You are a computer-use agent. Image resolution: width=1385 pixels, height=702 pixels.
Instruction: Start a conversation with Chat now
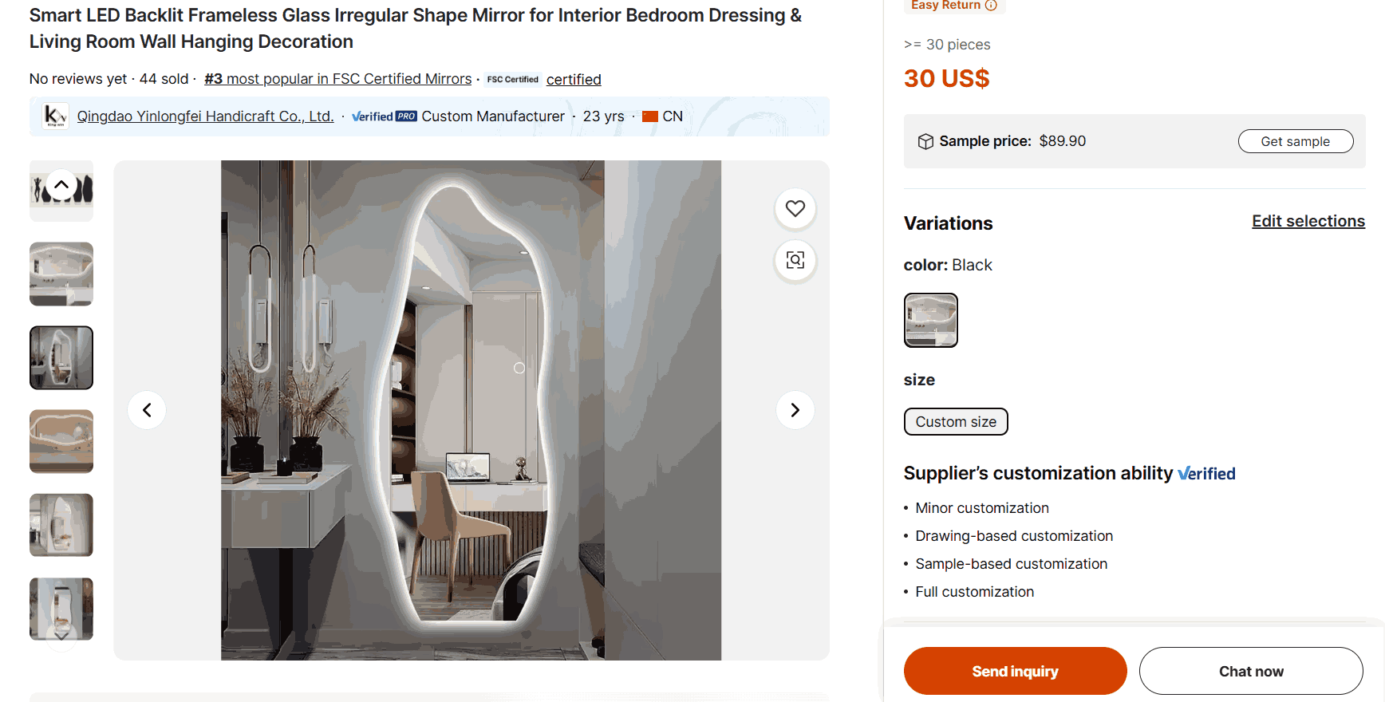click(1251, 671)
